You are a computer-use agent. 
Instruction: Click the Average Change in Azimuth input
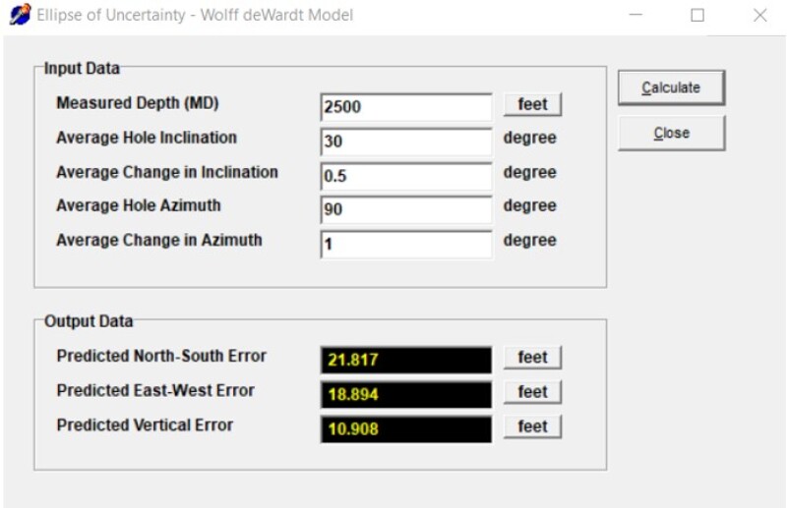tap(405, 244)
